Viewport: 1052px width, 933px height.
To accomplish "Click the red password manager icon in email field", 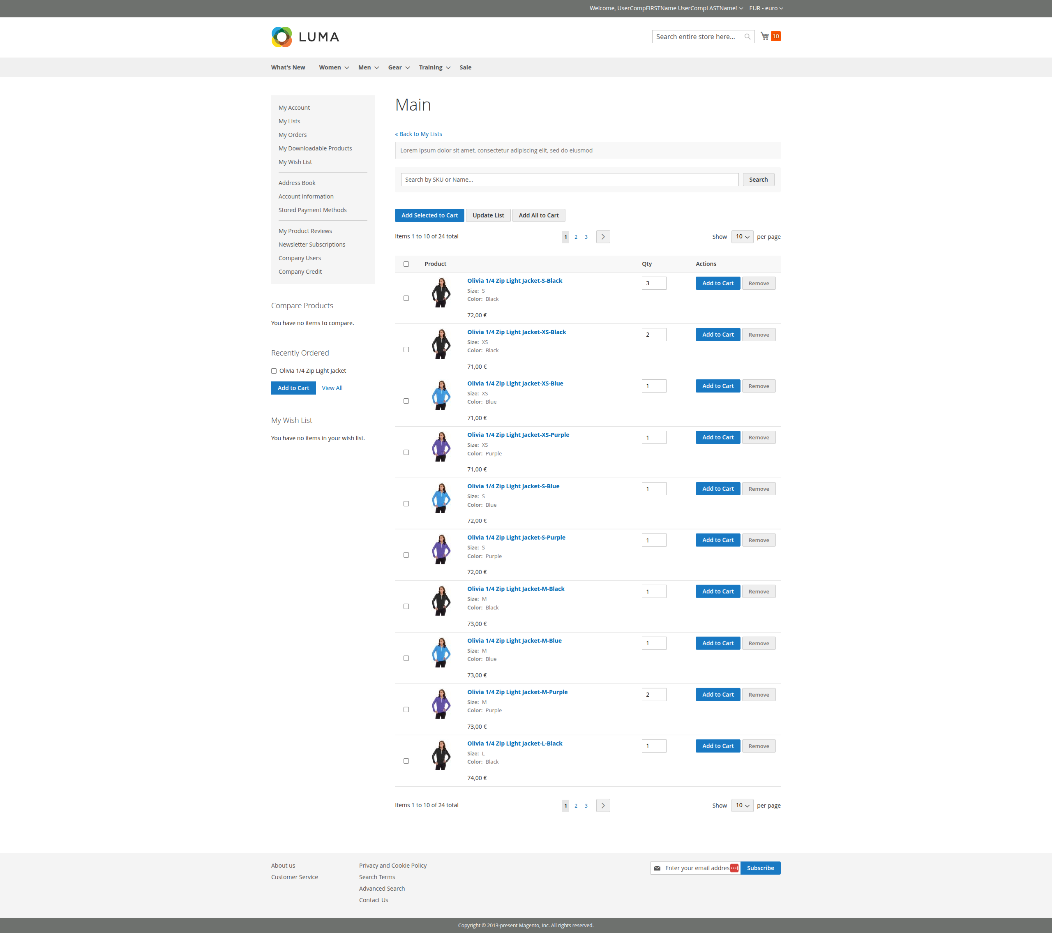I will coord(734,868).
